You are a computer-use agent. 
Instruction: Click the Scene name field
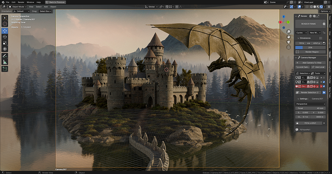click(x=278, y=2)
